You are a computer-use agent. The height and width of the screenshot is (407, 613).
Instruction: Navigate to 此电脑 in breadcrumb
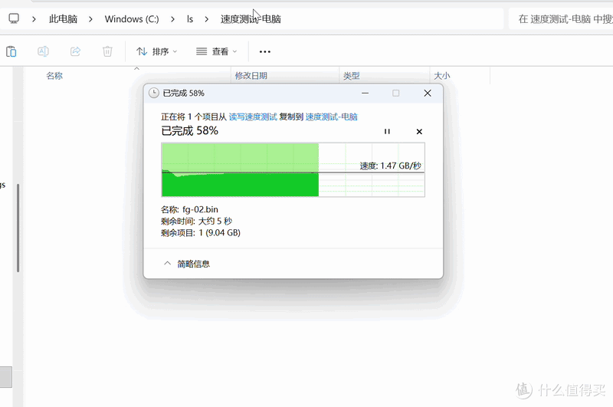pyautogui.click(x=63, y=19)
